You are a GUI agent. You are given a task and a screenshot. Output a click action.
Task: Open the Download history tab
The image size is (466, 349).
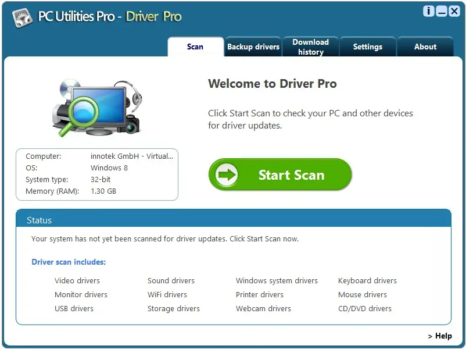[310, 47]
